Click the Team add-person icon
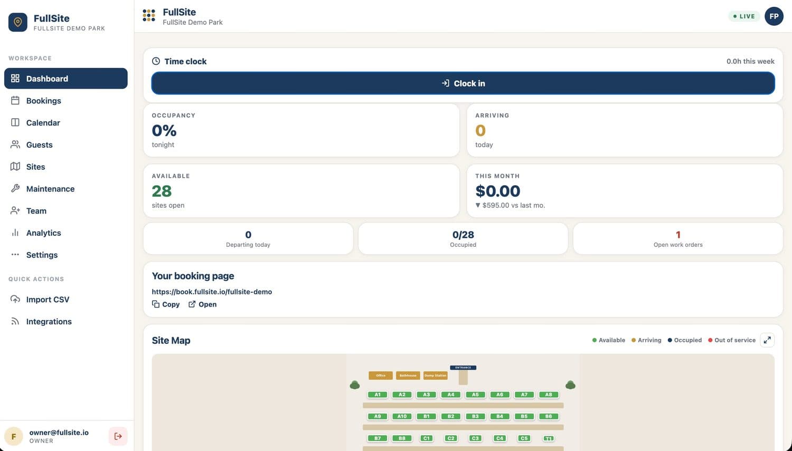Image resolution: width=792 pixels, height=451 pixels. pos(15,210)
